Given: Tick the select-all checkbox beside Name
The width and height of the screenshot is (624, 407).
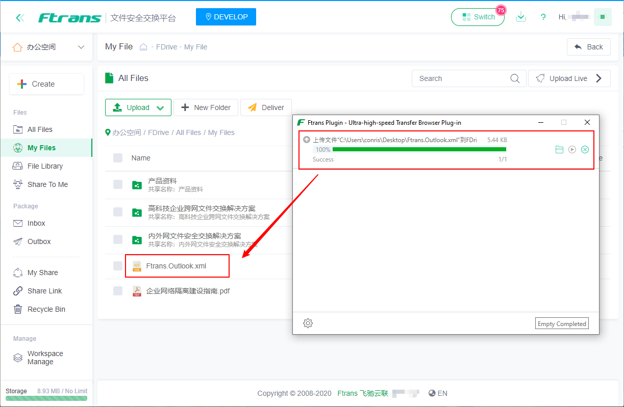Looking at the screenshot, I should coord(118,158).
